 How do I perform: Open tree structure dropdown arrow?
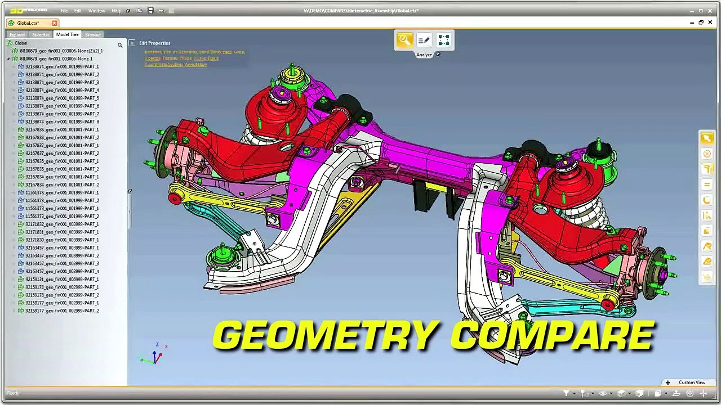[593, 393]
